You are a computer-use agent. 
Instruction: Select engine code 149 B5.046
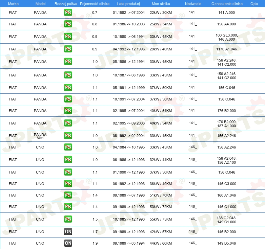(227, 243)
